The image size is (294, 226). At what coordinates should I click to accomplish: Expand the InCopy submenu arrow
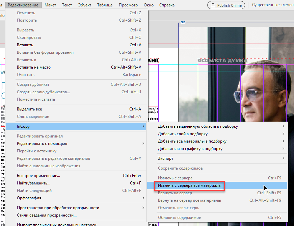coord(143,126)
